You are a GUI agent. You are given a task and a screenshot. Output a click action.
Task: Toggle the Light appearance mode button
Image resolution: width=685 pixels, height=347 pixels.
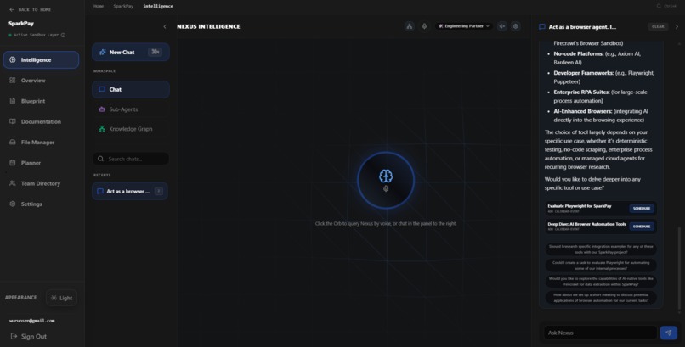click(61, 298)
